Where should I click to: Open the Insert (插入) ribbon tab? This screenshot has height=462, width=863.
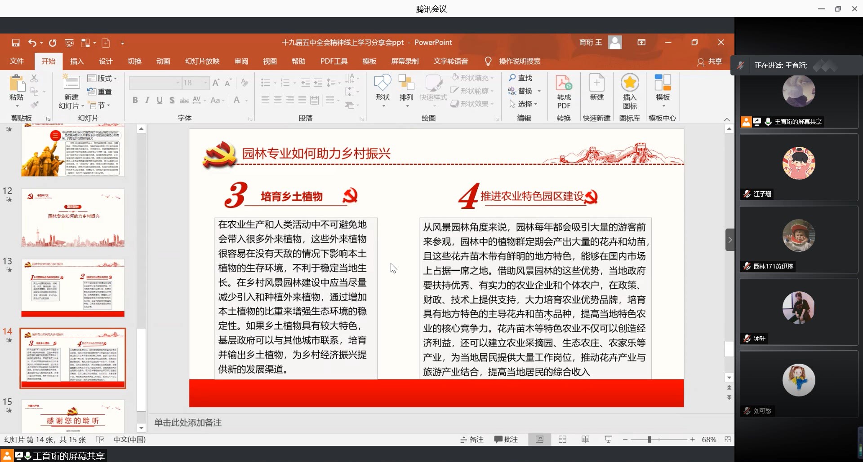77,61
